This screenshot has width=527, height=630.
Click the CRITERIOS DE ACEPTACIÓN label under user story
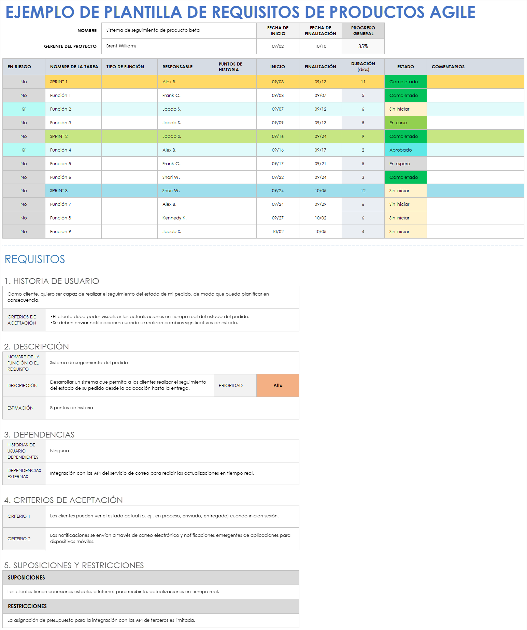(x=24, y=320)
